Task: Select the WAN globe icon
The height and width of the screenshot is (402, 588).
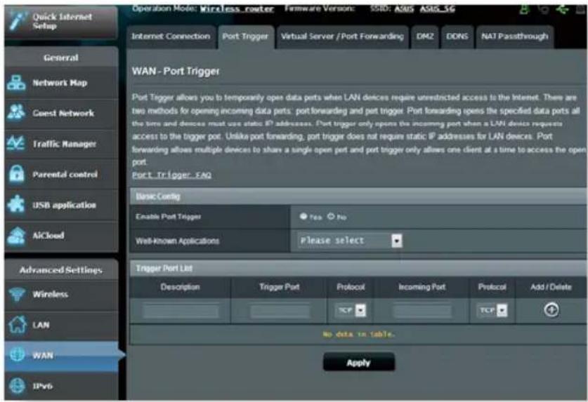Action: (x=18, y=354)
